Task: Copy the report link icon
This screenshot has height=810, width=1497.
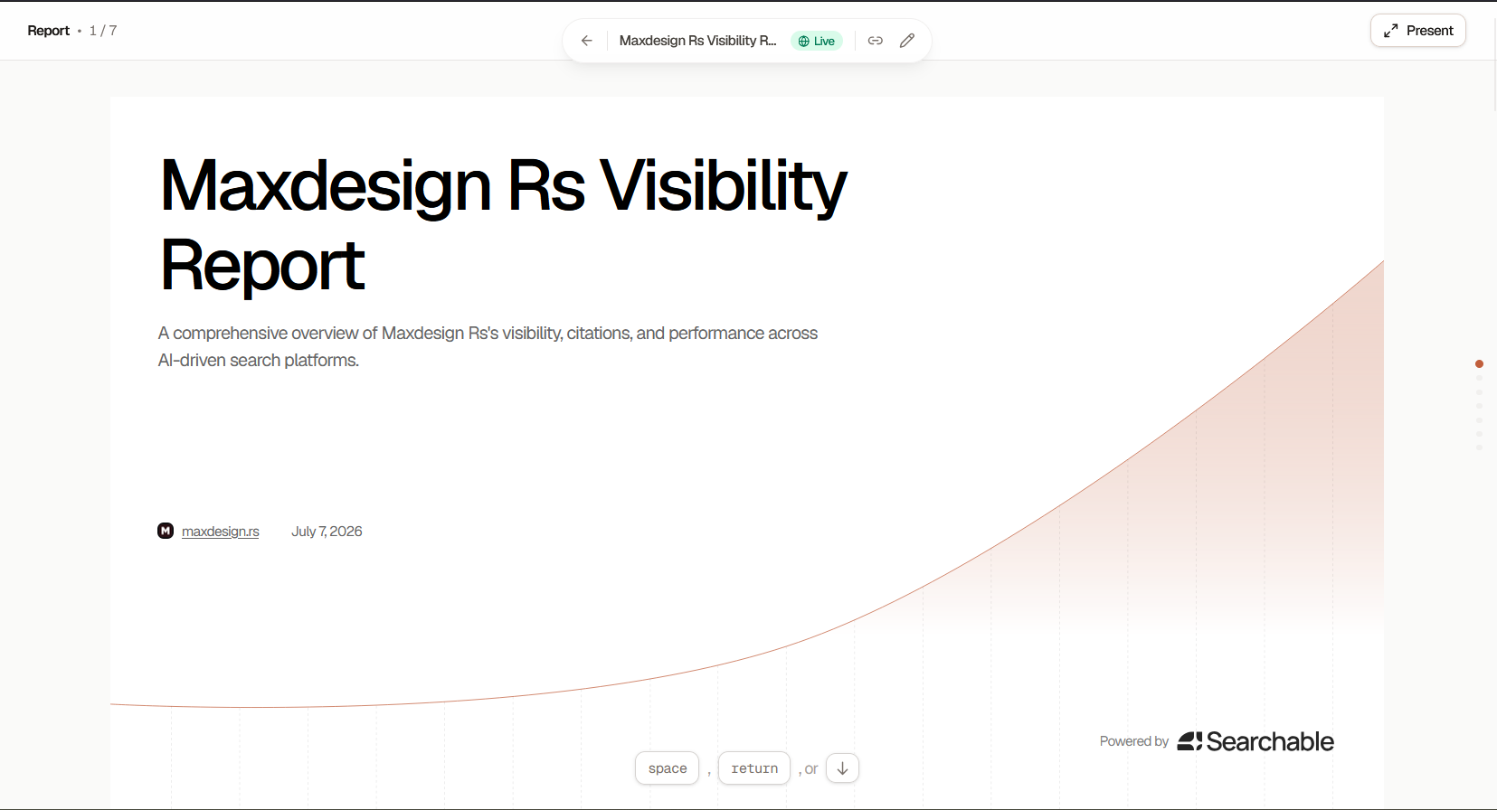Action: click(875, 41)
